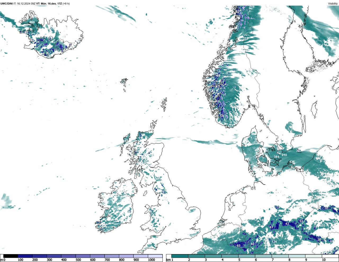Select the 300–400 m legend swatch

(54, 256)
